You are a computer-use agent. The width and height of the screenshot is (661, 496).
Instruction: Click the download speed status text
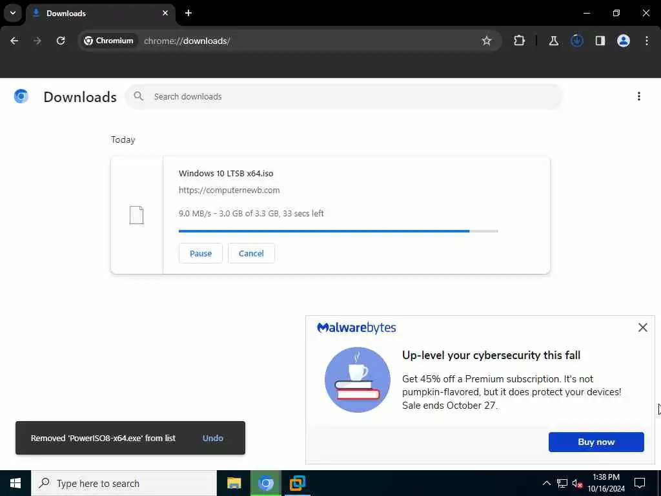[251, 213]
